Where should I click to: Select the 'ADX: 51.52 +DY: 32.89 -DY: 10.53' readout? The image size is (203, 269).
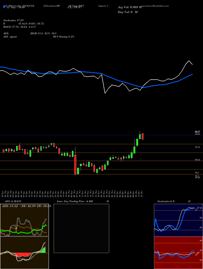click(26, 206)
